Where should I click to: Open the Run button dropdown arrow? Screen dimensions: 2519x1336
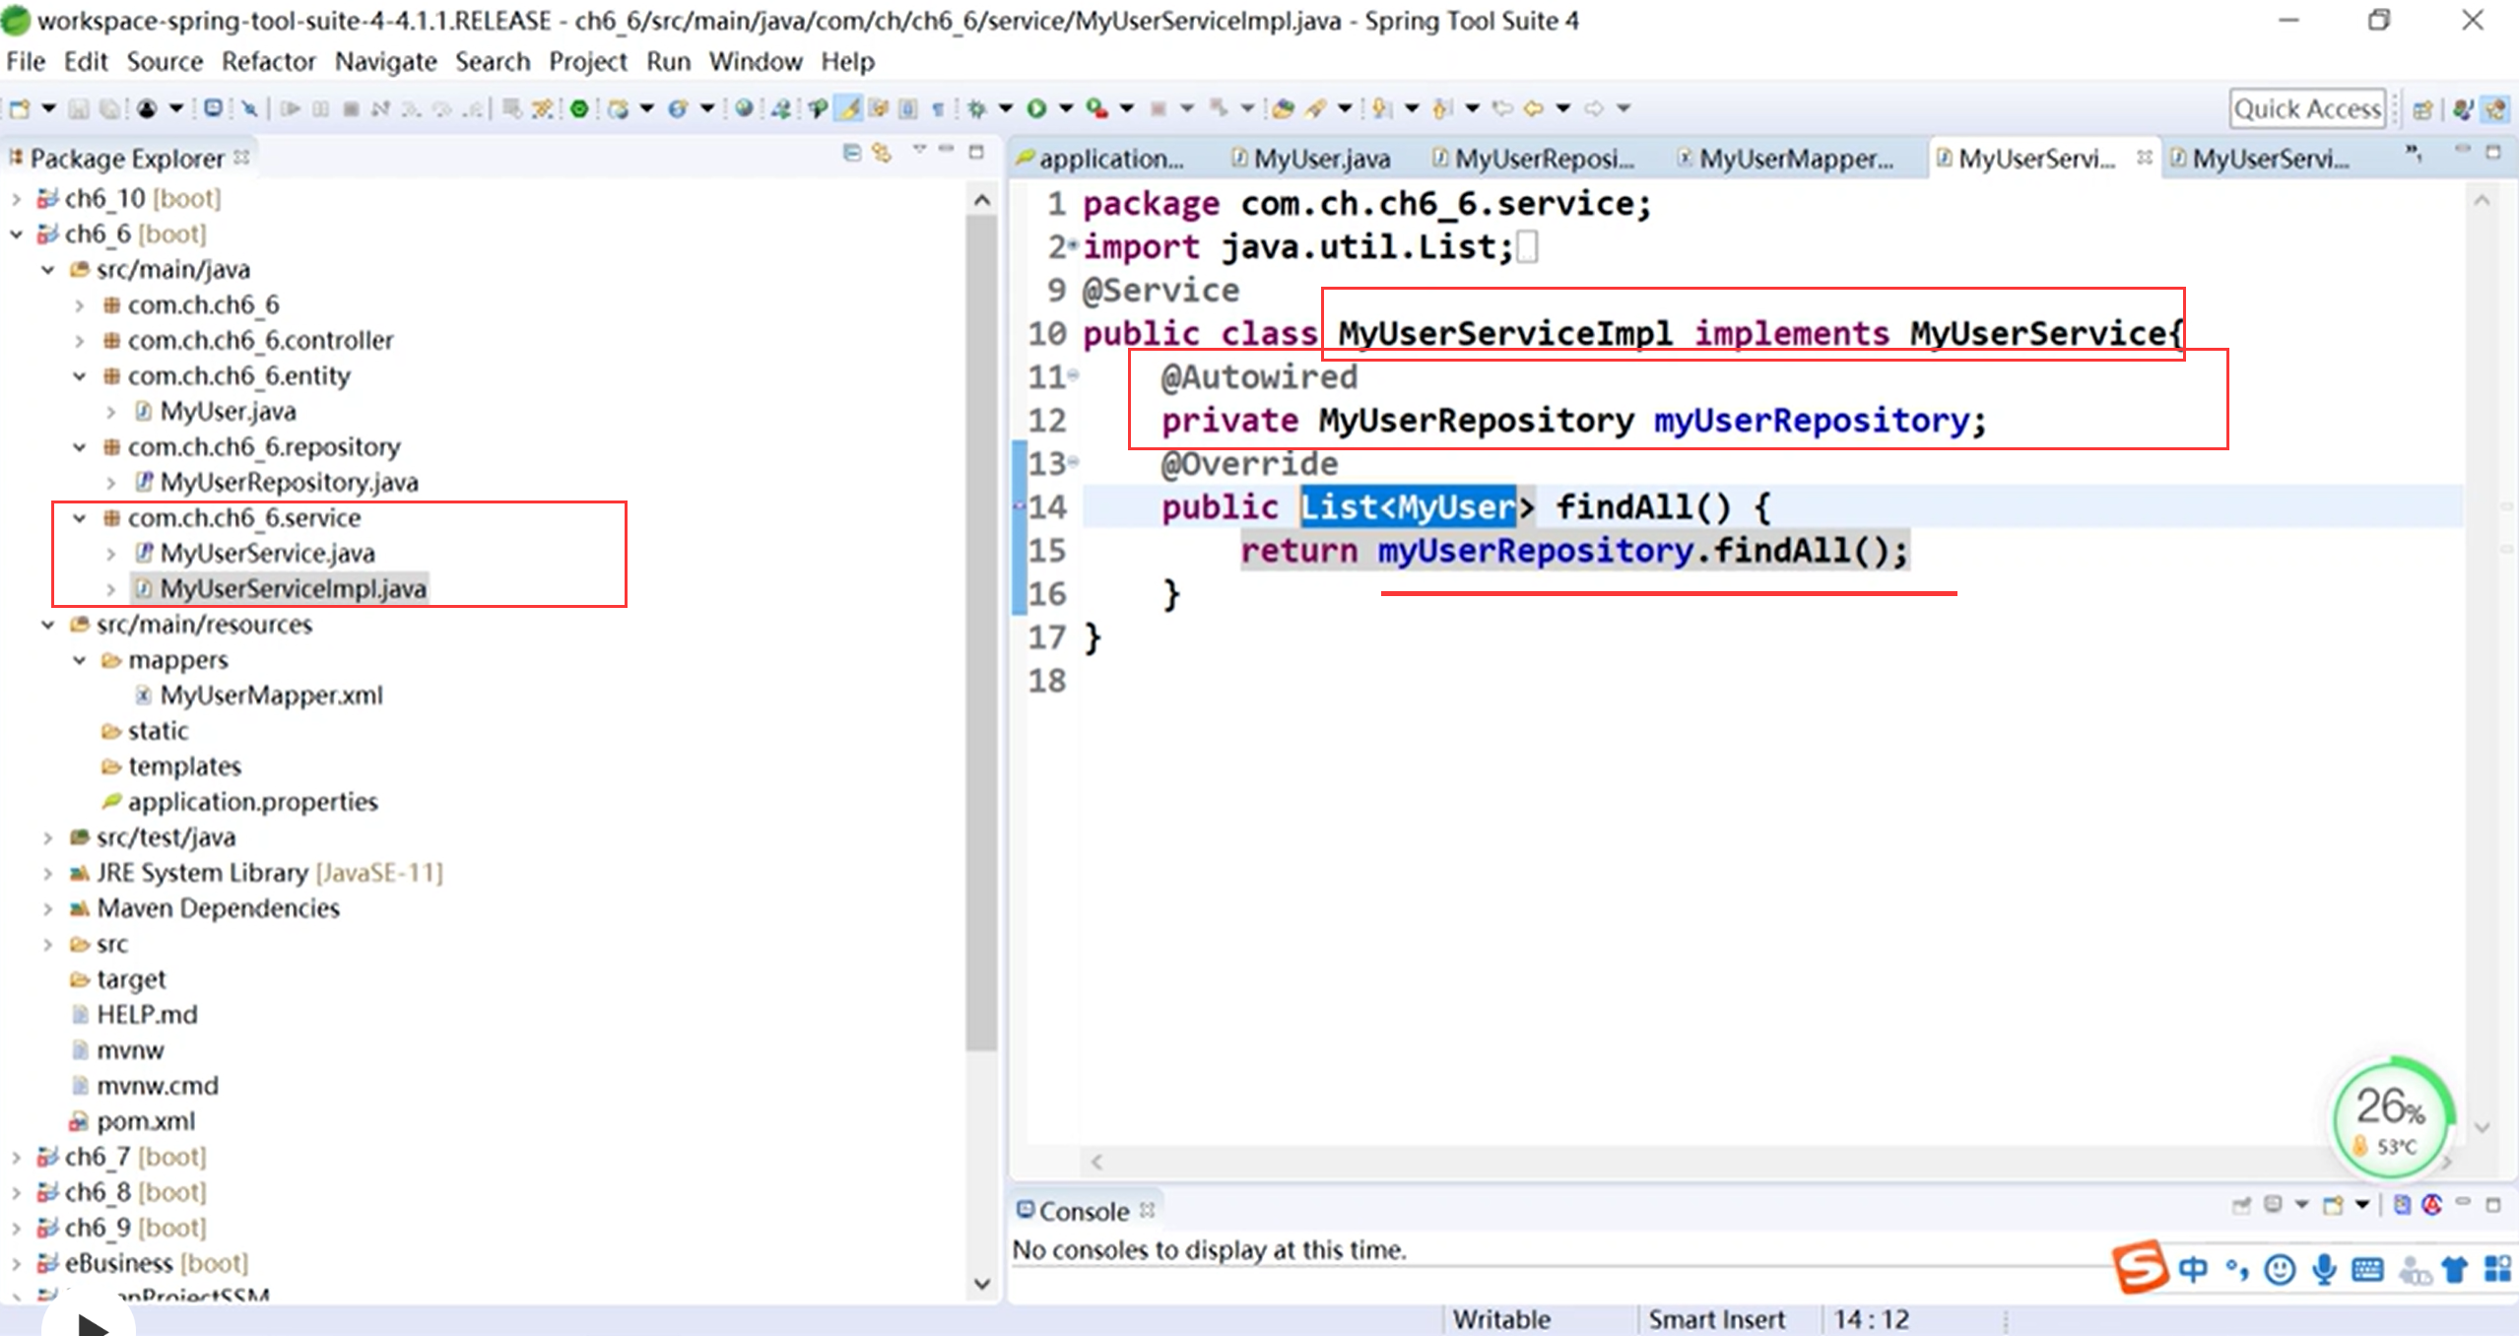click(1065, 108)
